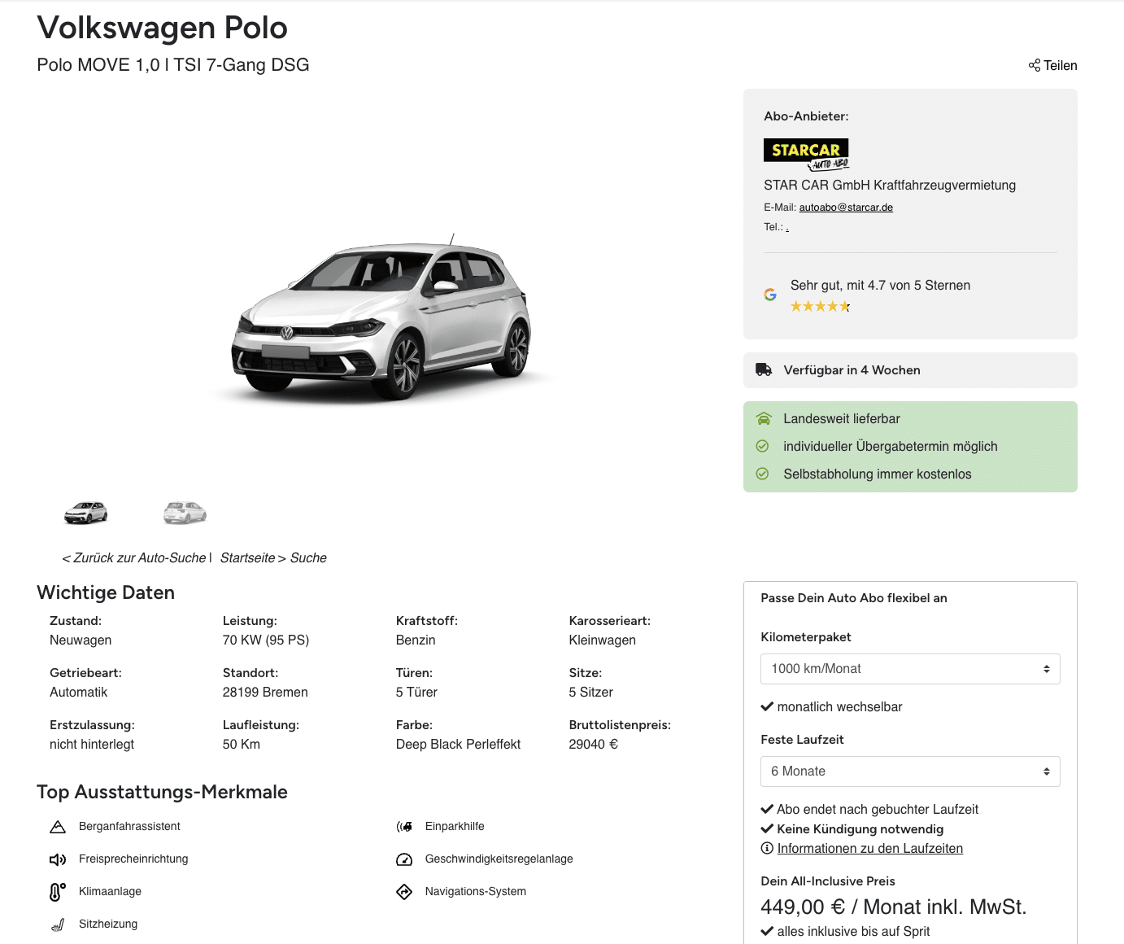Click the Einparkhilfe parking sensor icon

[x=404, y=827]
